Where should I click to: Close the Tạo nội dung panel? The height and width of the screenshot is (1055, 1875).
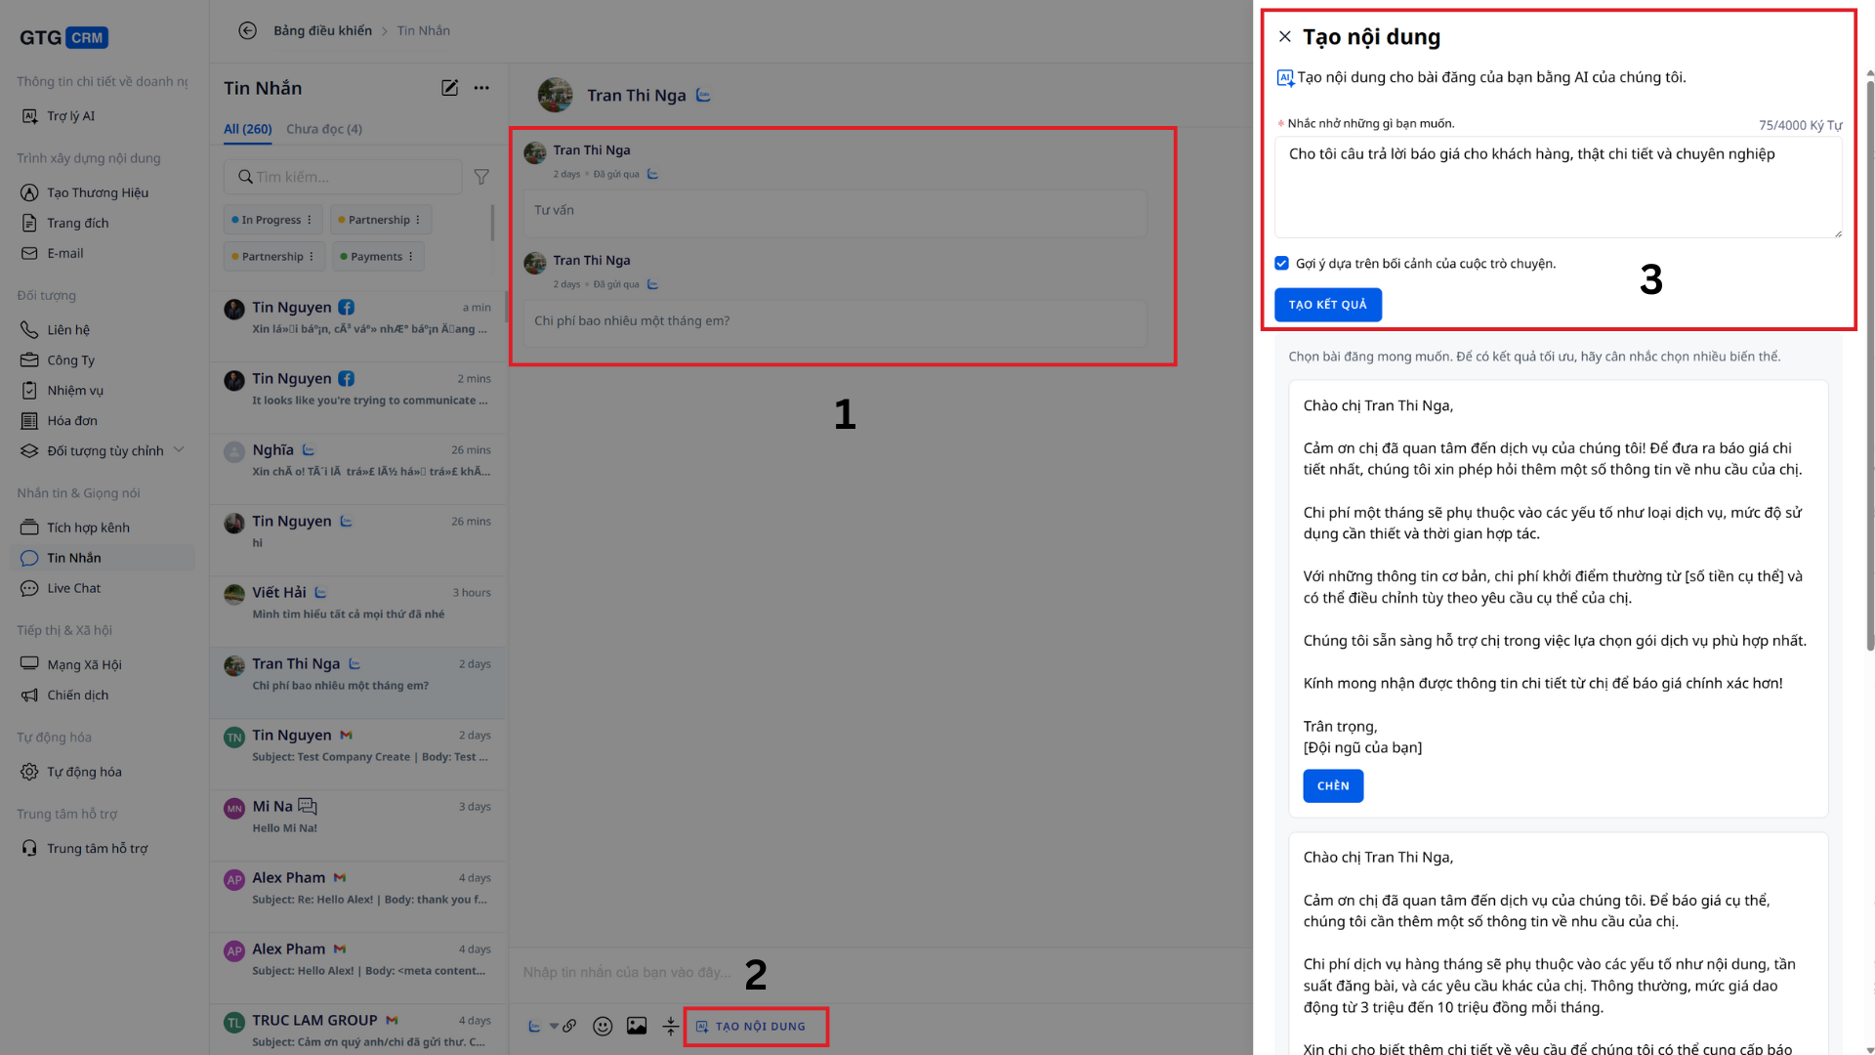1285,36
